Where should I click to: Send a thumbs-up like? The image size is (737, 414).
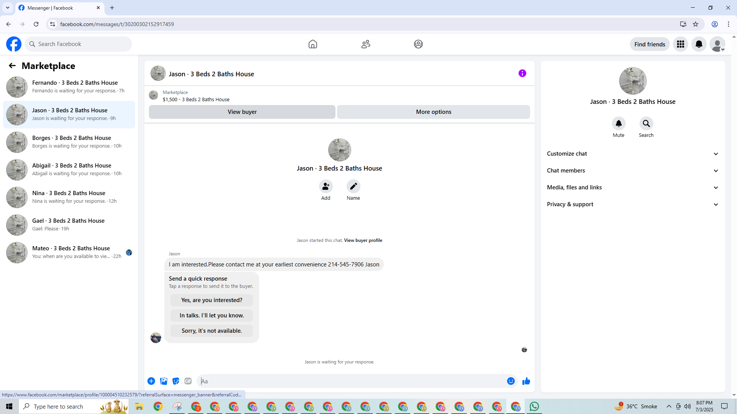[526, 381]
